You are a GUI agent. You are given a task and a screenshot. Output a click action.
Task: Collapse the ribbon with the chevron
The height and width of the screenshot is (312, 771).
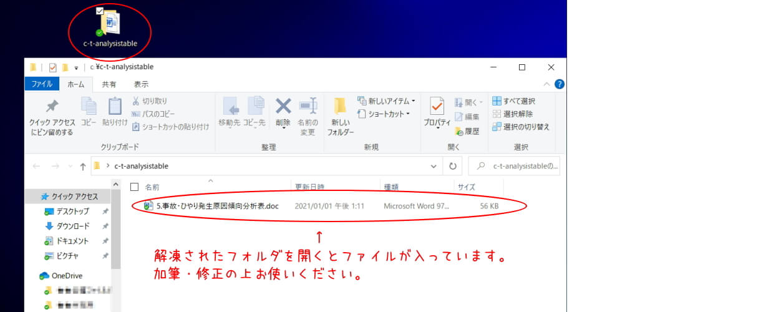point(548,84)
